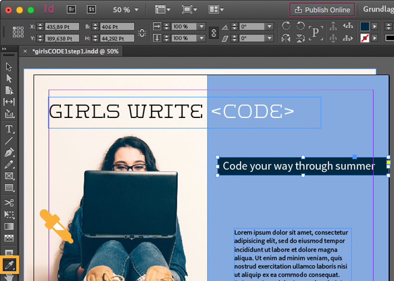Click the reference point grid
The height and width of the screenshot is (281, 394).
pos(18,32)
